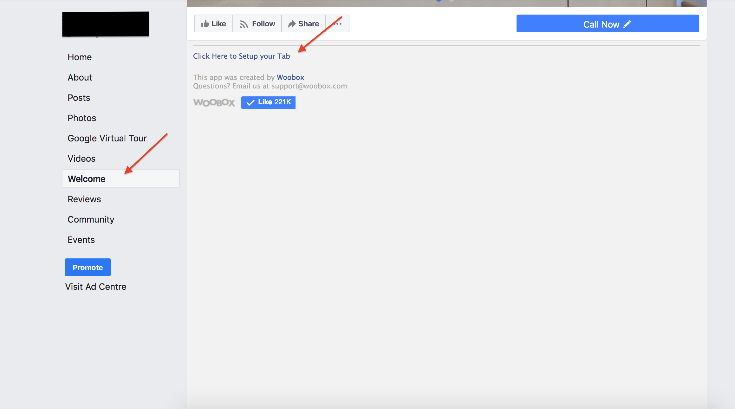735x409 pixels.
Task: Click the Promote button
Action: [88, 267]
